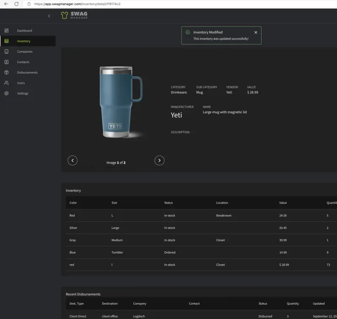Image resolution: width=337 pixels, height=319 pixels.
Task: Click the green success checkmark icon
Action: (188, 32)
